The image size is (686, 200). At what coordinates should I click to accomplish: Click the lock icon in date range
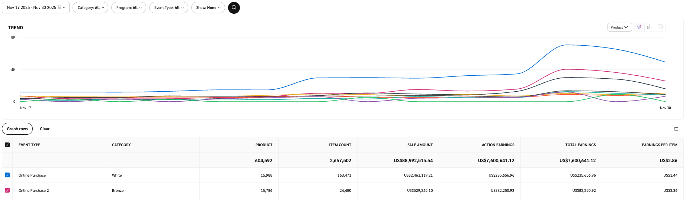coord(60,7)
